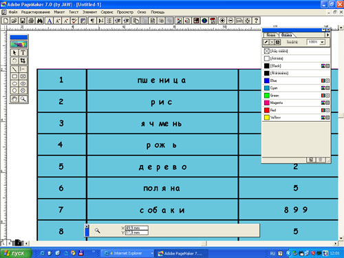Switch to the first tab of Colors panel
This screenshot has width=344, height=258.
pyautogui.click(x=270, y=35)
